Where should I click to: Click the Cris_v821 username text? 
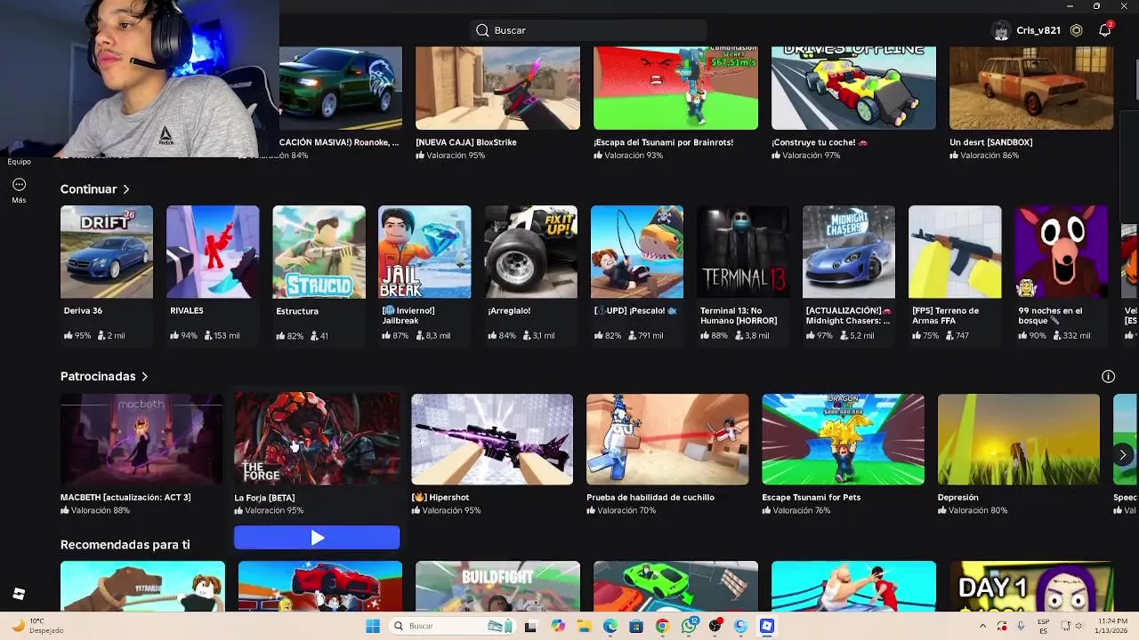point(1038,30)
